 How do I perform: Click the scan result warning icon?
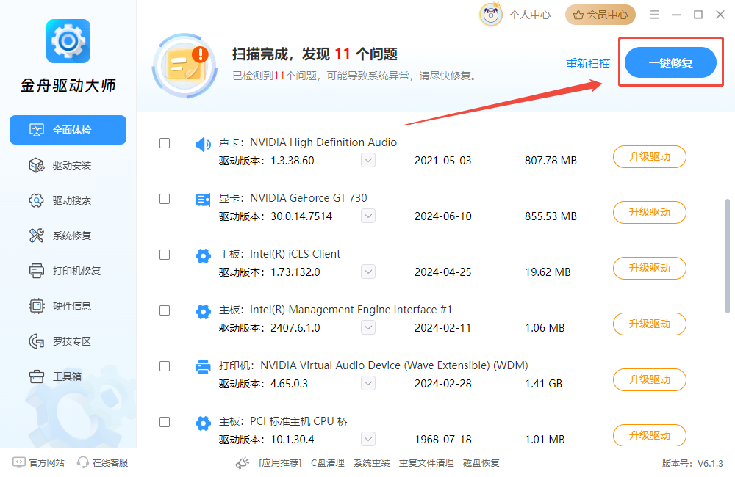click(185, 65)
